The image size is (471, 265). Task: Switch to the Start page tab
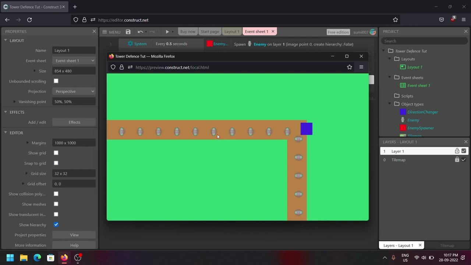coord(210,32)
